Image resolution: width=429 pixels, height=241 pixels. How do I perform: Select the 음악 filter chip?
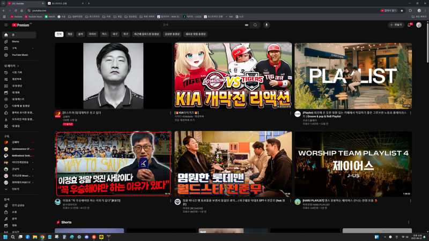[x=80, y=34]
